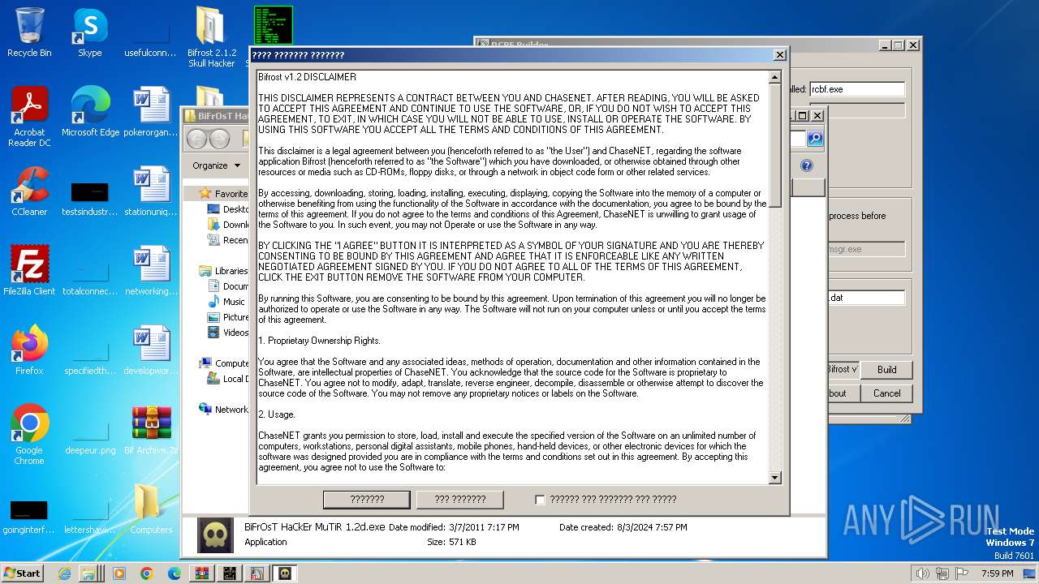Viewport: 1039px width, 584px height.
Task: Open File Explorer from the taskbar
Action: (92, 573)
